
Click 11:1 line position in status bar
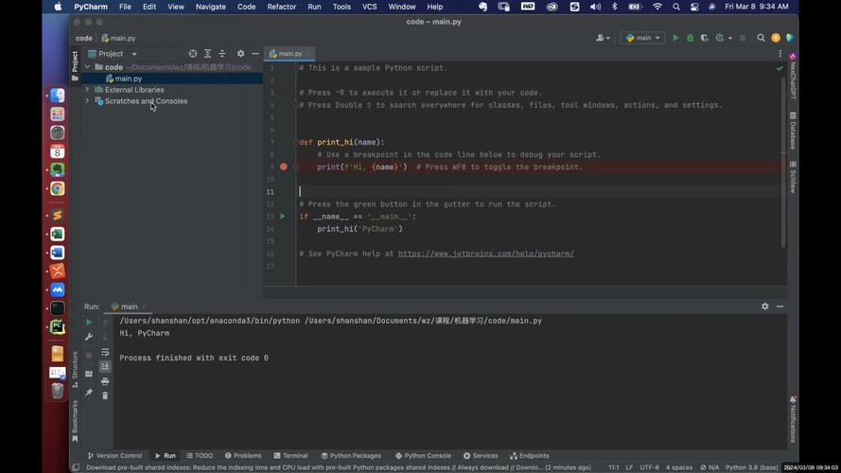click(x=614, y=467)
